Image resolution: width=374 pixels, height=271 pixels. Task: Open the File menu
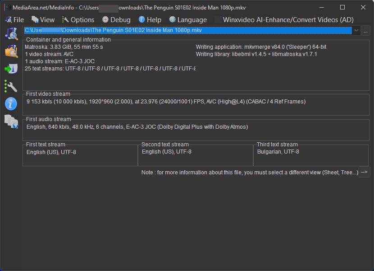(x=14, y=20)
